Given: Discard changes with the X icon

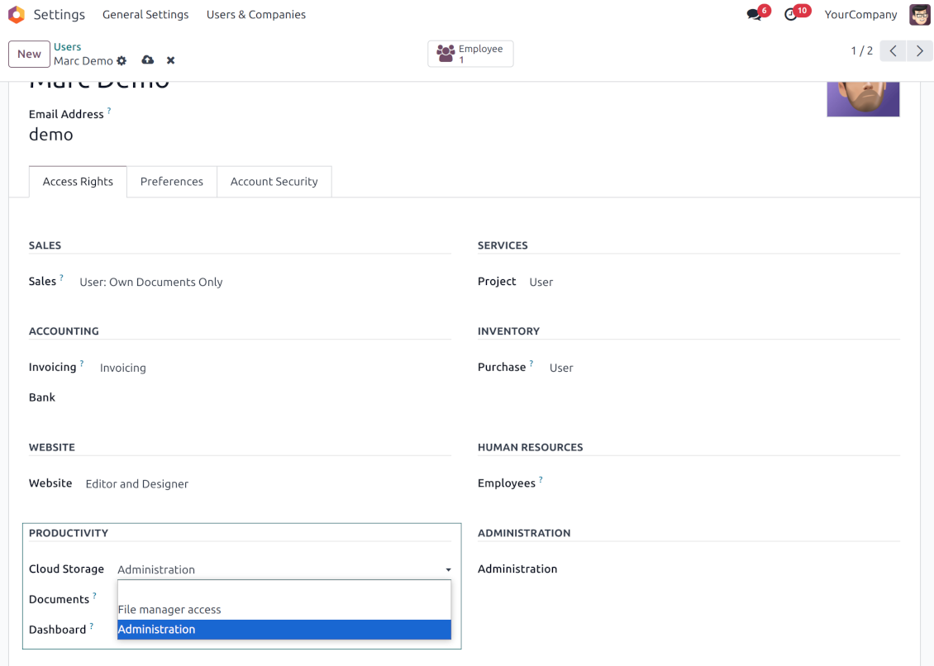Looking at the screenshot, I should pyautogui.click(x=171, y=61).
